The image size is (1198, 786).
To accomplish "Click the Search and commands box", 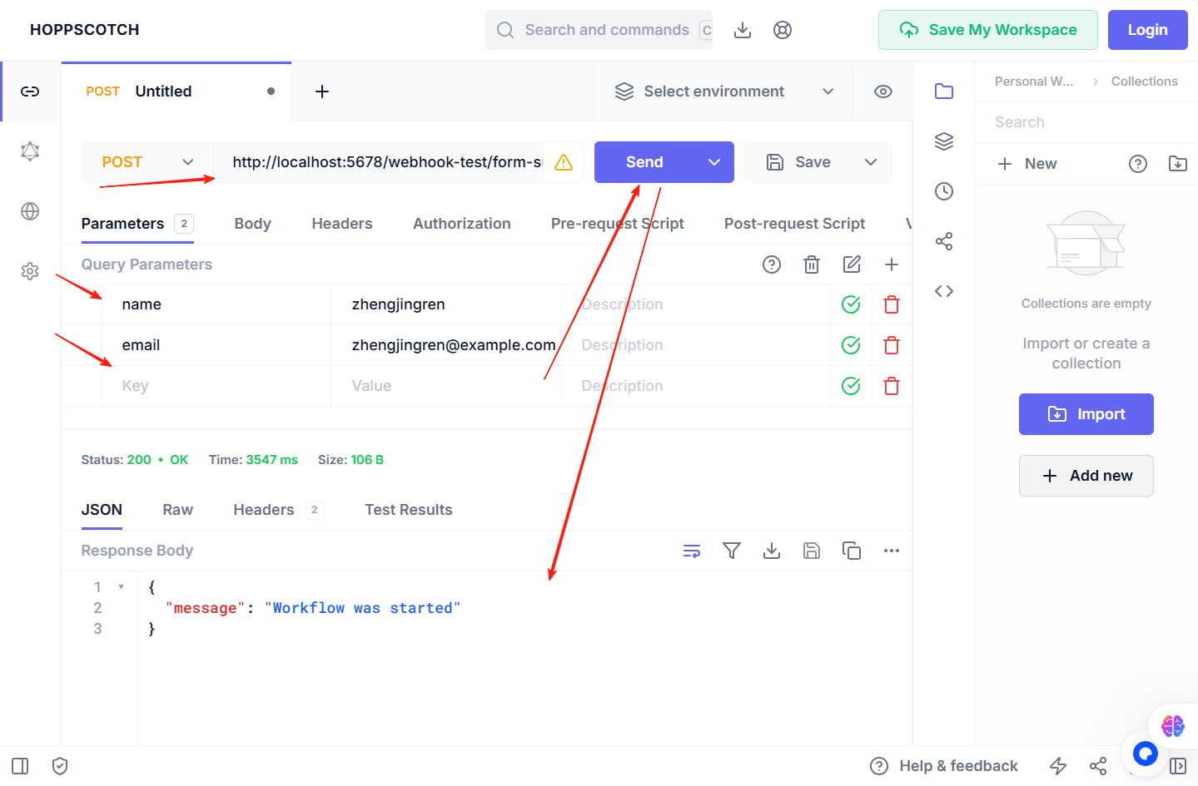I will [x=599, y=30].
